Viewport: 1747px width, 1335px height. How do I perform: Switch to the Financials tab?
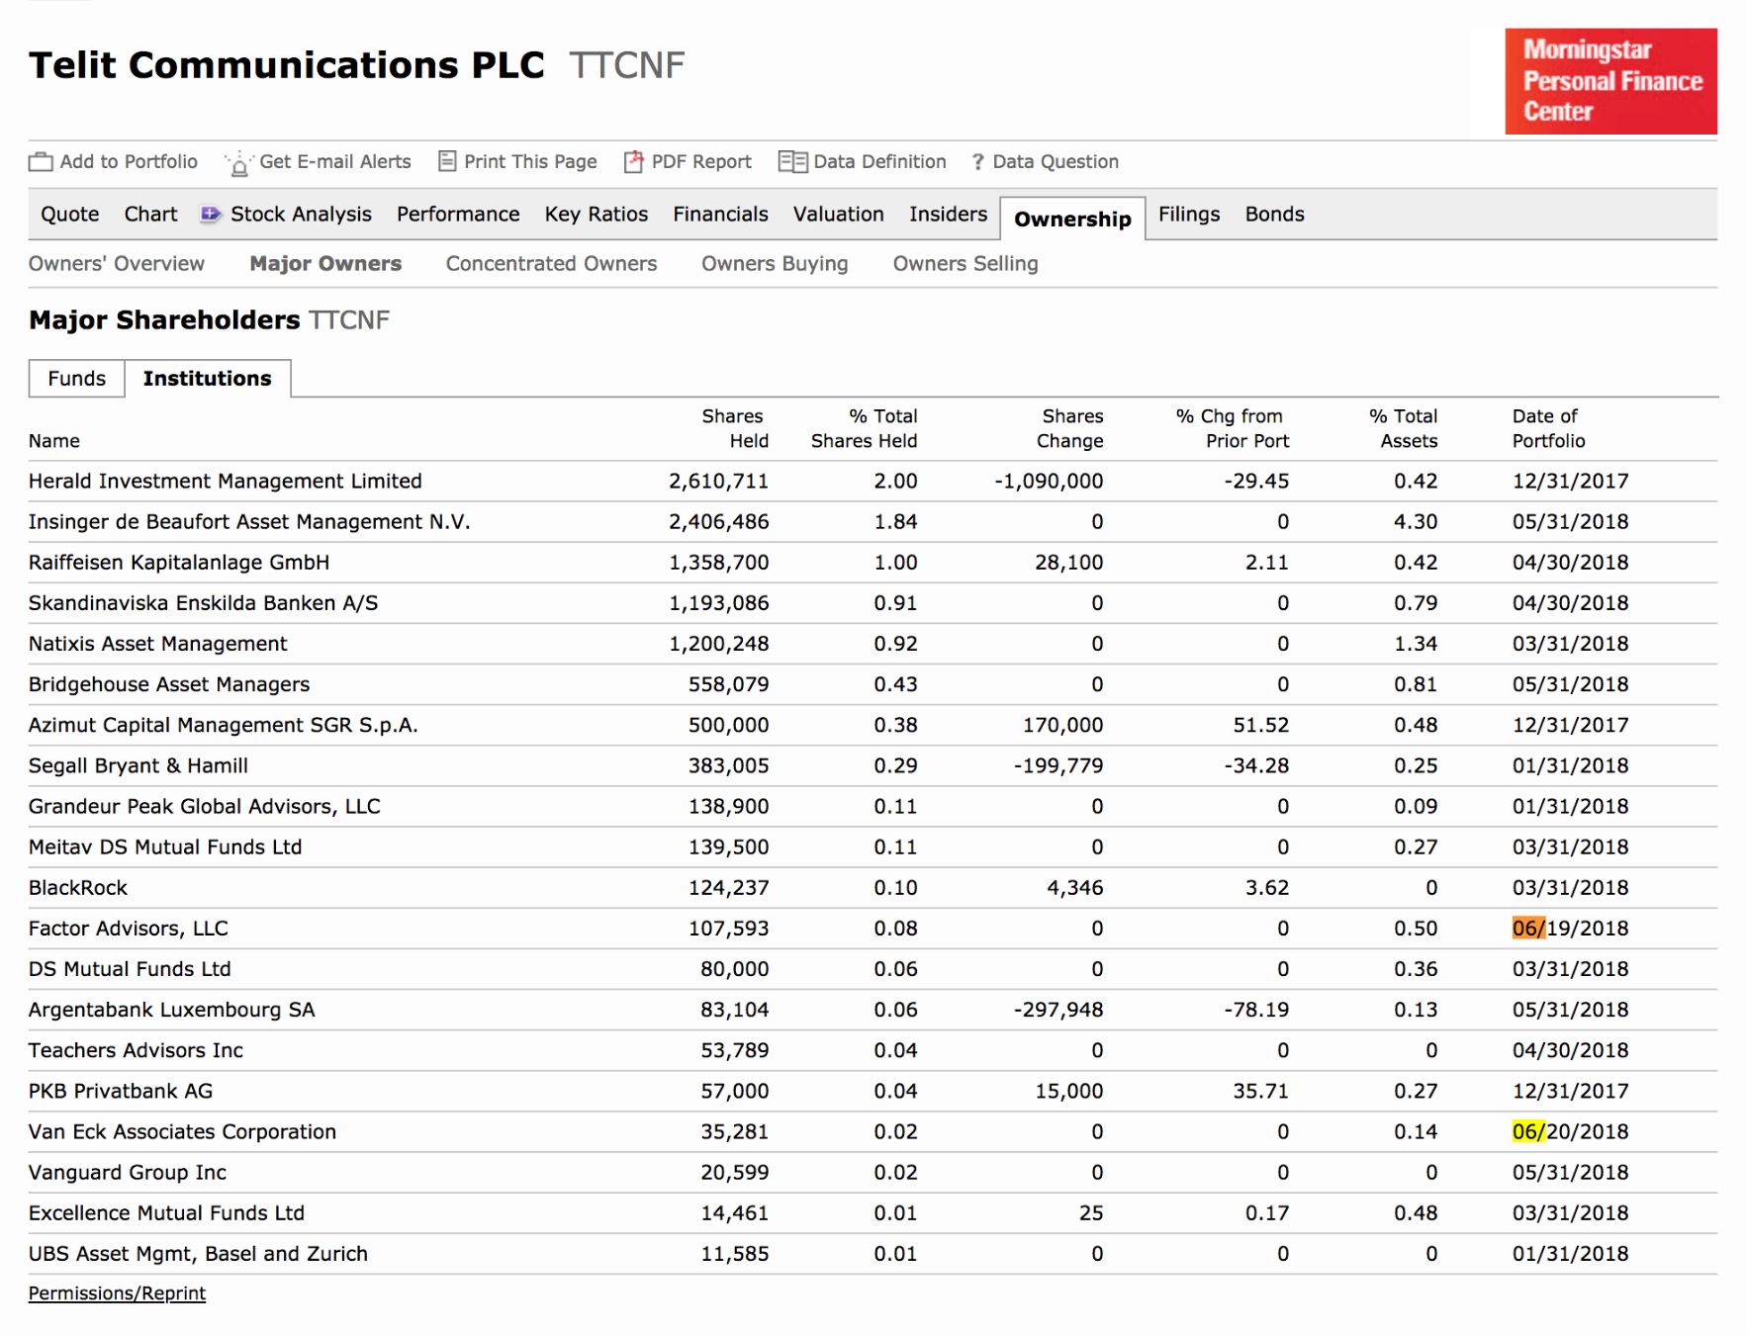tap(719, 214)
